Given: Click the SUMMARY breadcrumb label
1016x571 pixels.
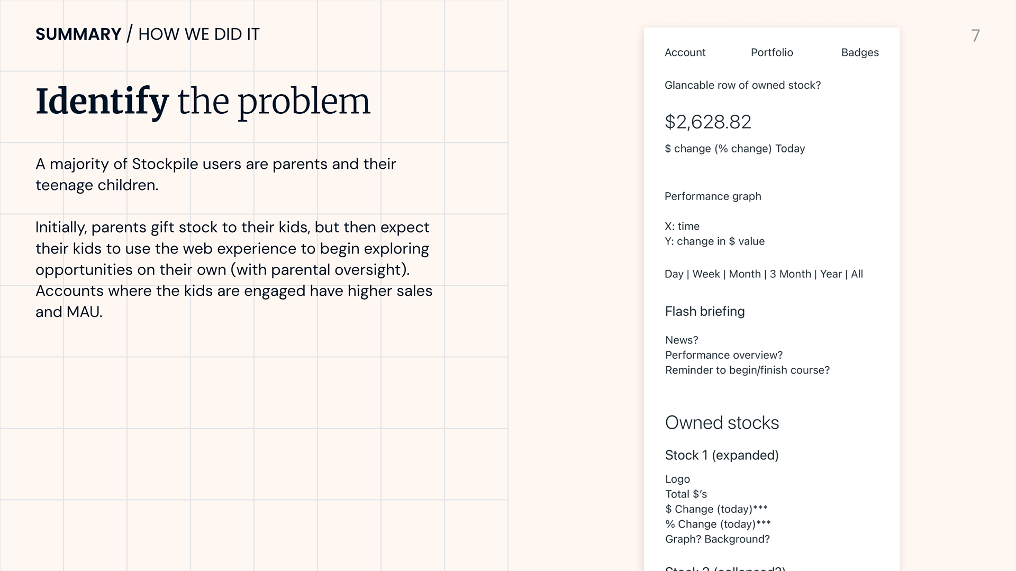Looking at the screenshot, I should [x=78, y=34].
